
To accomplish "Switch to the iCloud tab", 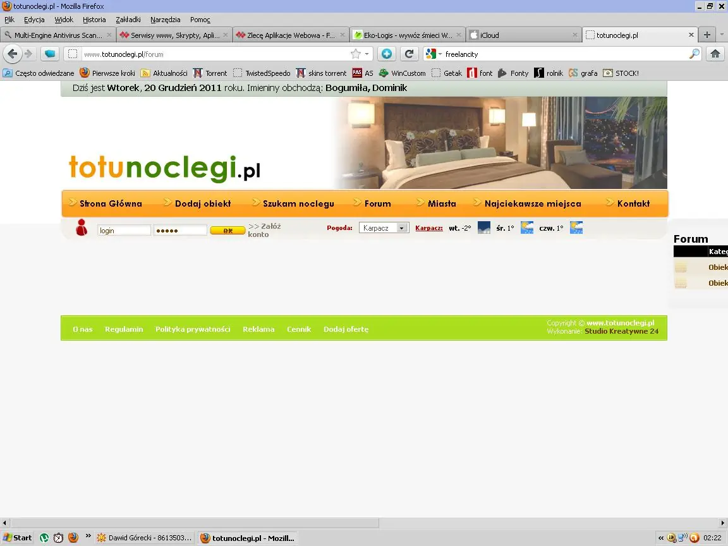I will coord(524,35).
